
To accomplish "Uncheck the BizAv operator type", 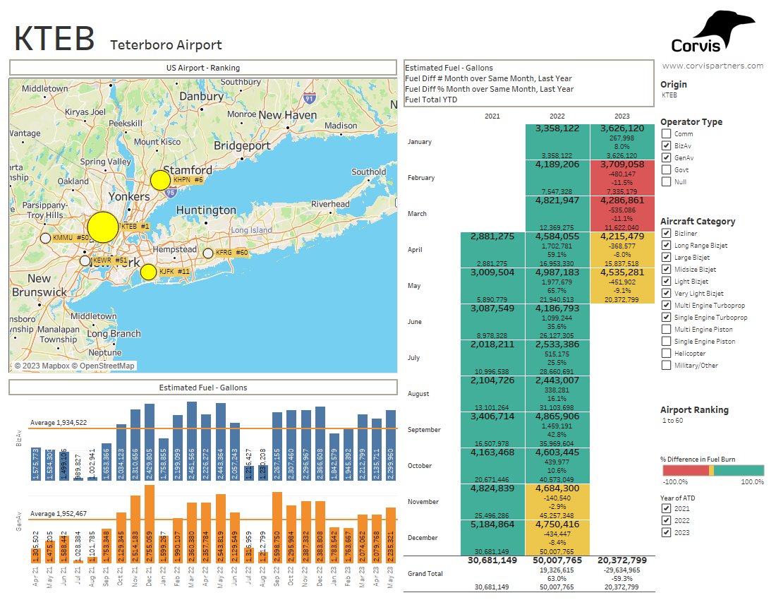I will [x=667, y=145].
